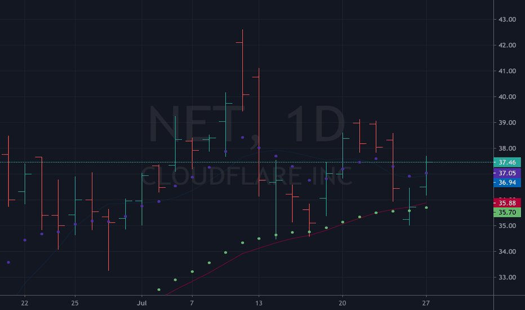Screen dimensions: 525x310
Task: Click the 38.00 price axis label
Action: (x=507, y=148)
